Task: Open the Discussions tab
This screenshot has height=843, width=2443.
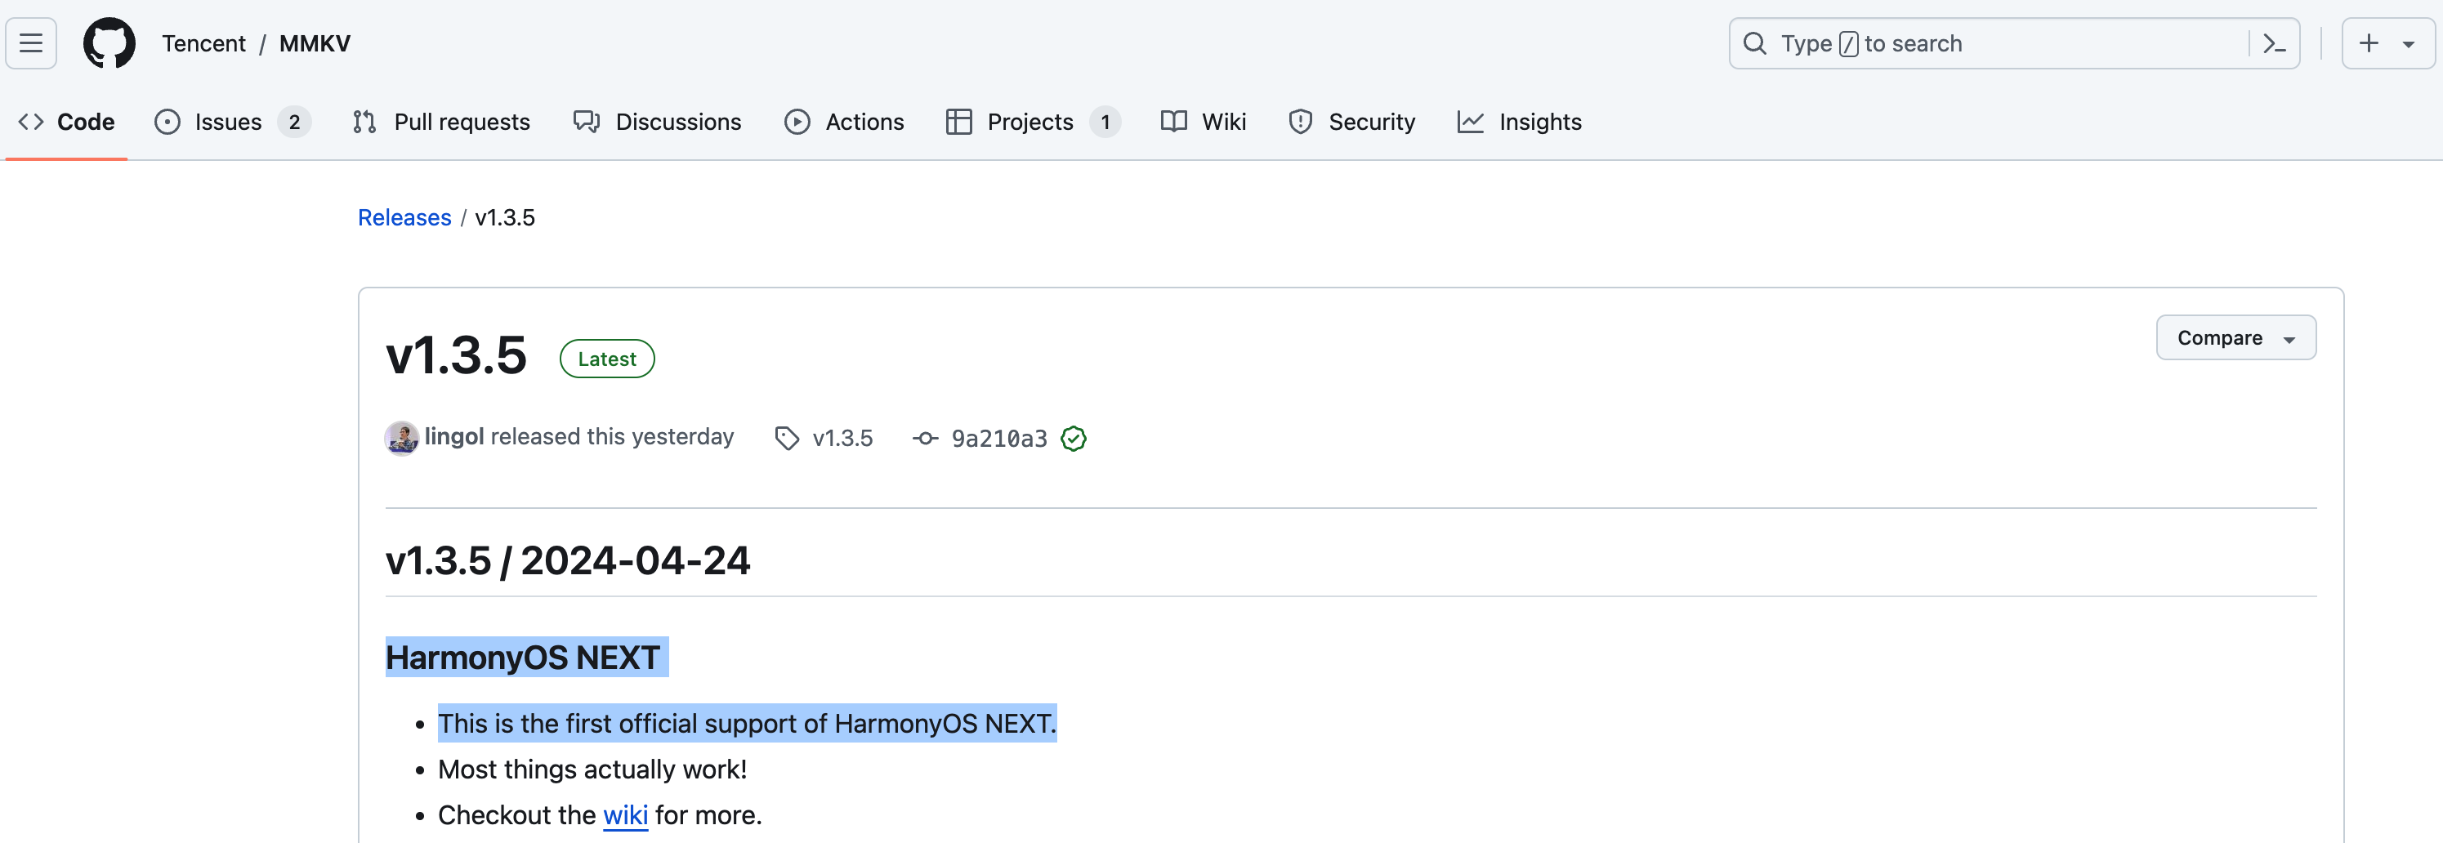Action: pyautogui.click(x=657, y=123)
